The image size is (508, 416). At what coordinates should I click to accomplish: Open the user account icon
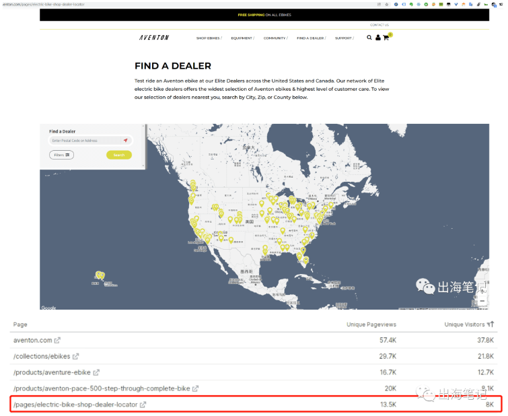[x=378, y=38]
